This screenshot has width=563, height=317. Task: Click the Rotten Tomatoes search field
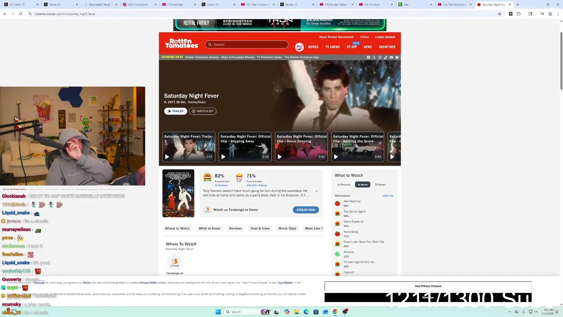(246, 44)
